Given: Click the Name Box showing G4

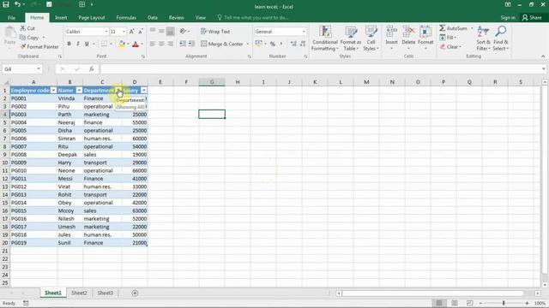Looking at the screenshot, I should (21, 69).
